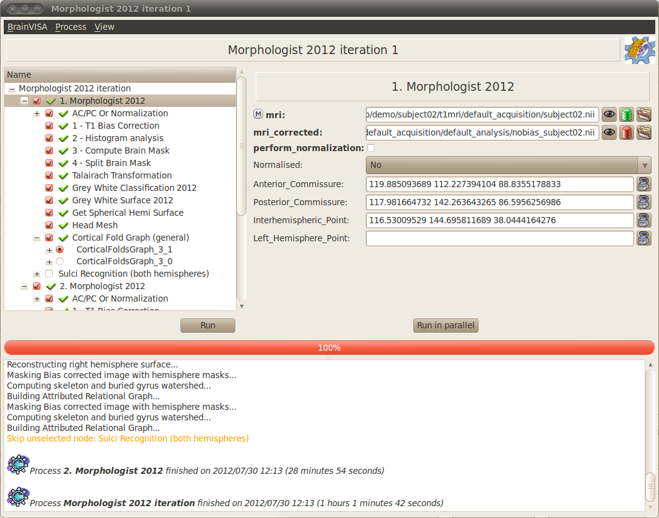Viewport: 659px width, 518px height.
Task: Click the process gear icon beside Morphologist 2012 iteration
Action: point(17,497)
